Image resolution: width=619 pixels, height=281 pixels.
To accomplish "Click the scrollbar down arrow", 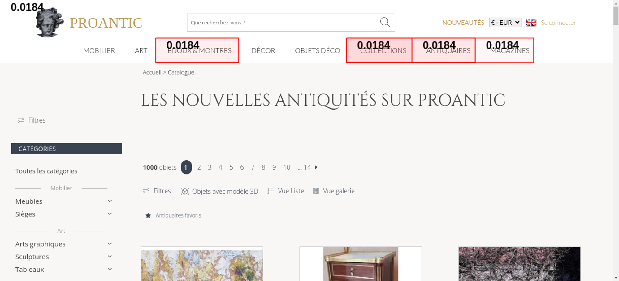I will (x=616, y=278).
